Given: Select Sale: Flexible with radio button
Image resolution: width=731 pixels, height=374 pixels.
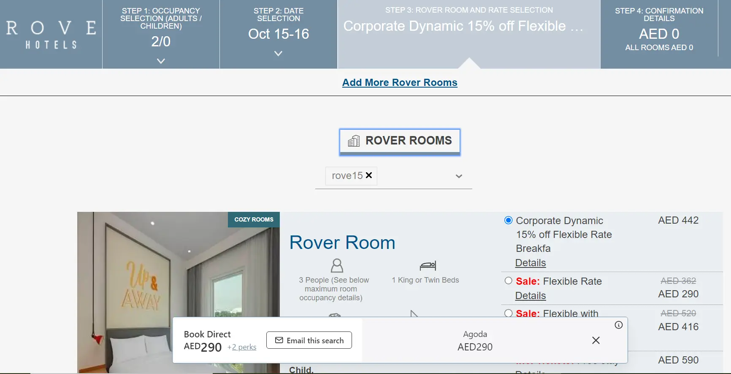Looking at the screenshot, I should 509,313.
